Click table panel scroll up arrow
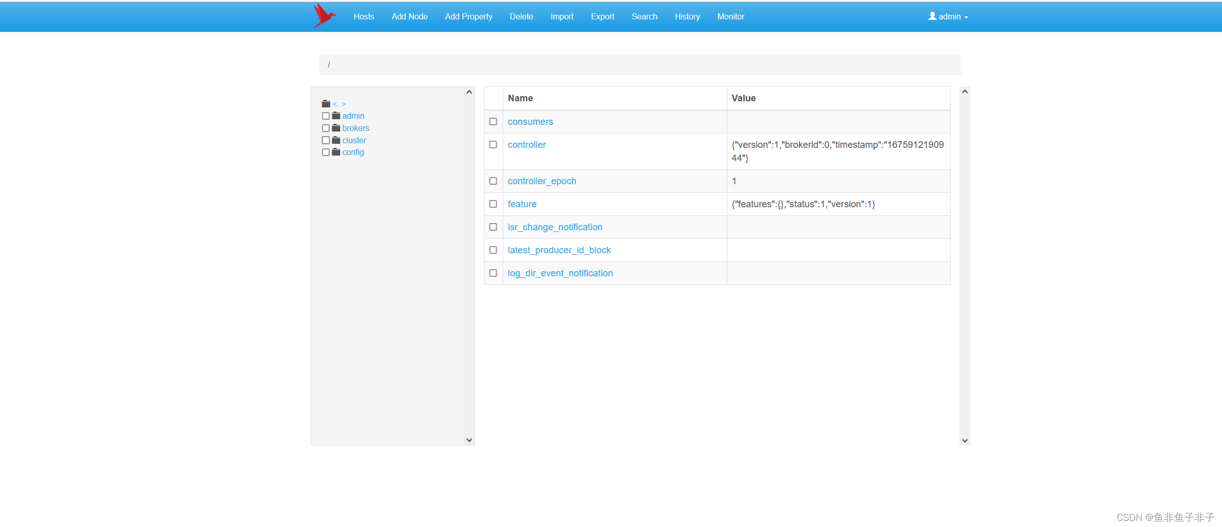The image size is (1222, 527). point(965,92)
